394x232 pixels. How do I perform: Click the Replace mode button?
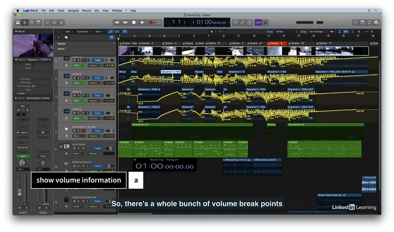235,22
